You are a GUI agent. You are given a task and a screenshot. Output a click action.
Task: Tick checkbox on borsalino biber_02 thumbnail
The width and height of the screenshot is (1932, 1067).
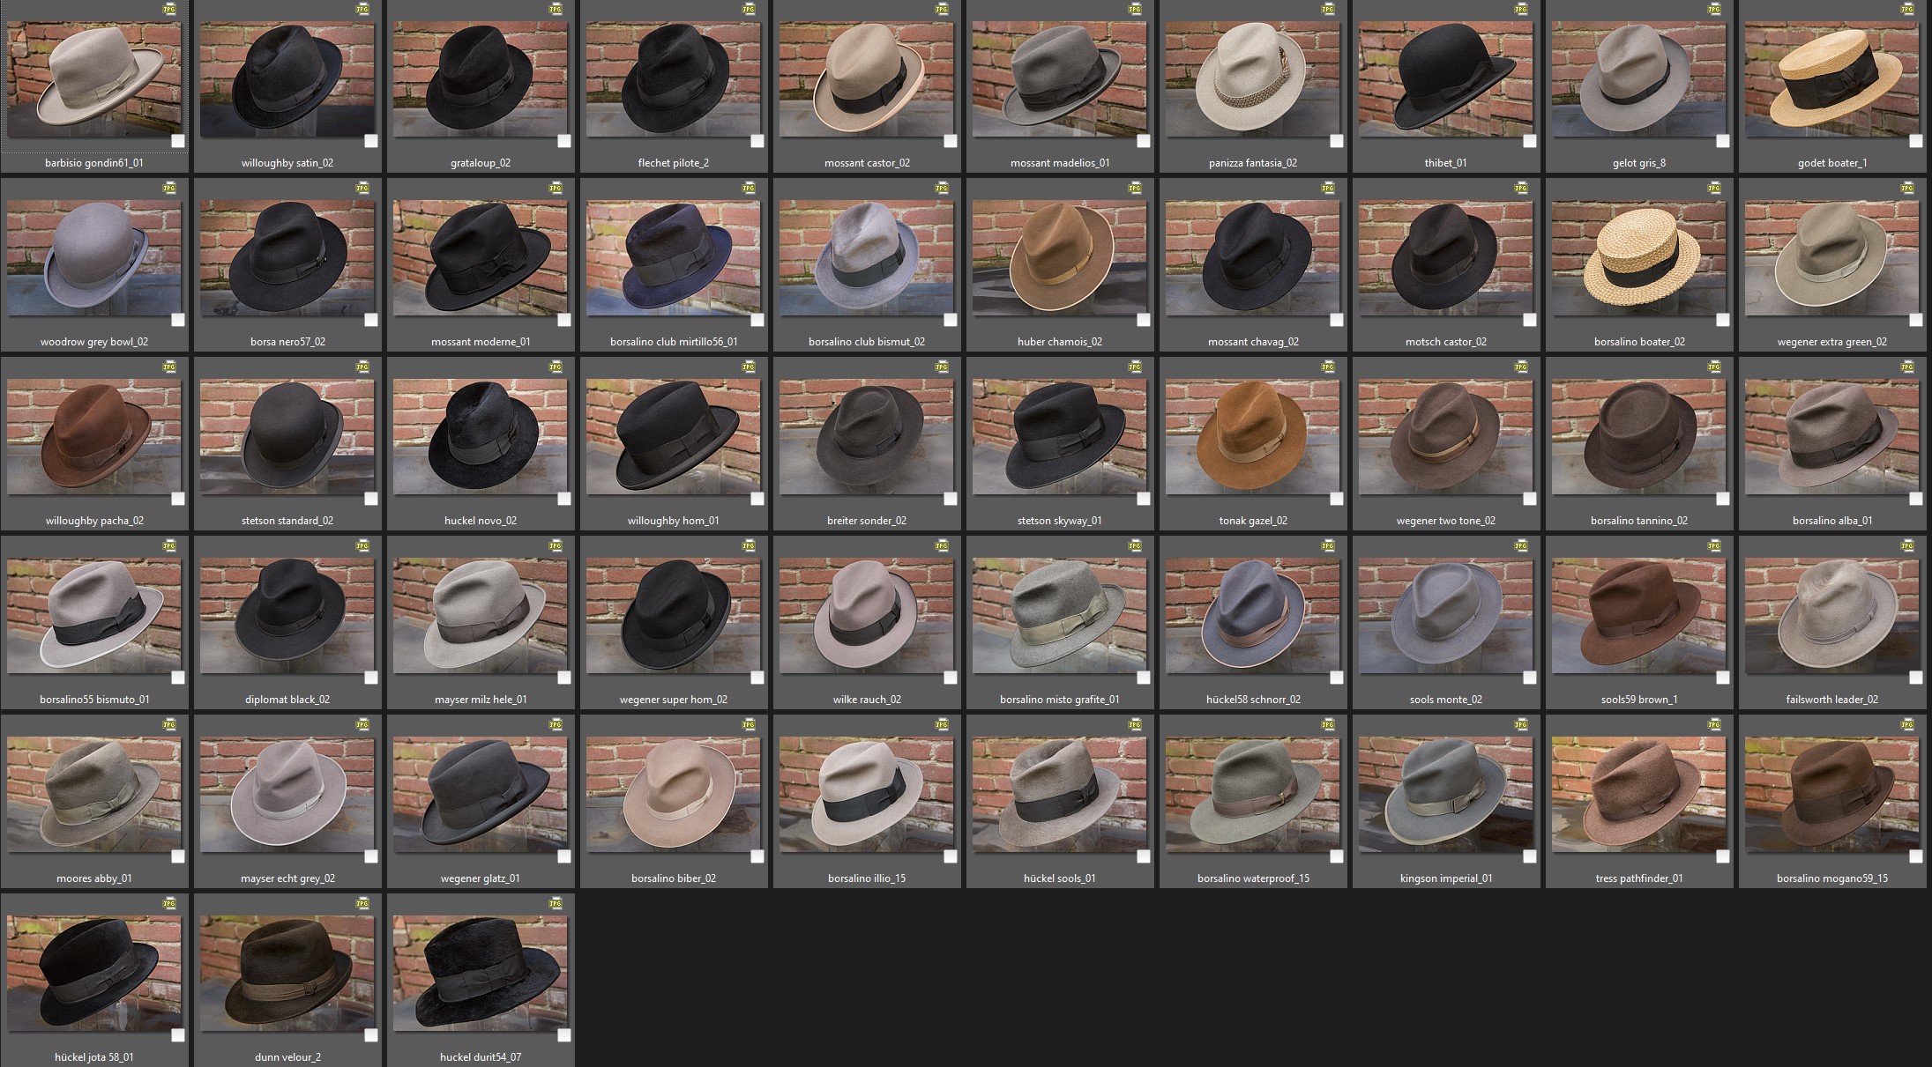pos(757,856)
